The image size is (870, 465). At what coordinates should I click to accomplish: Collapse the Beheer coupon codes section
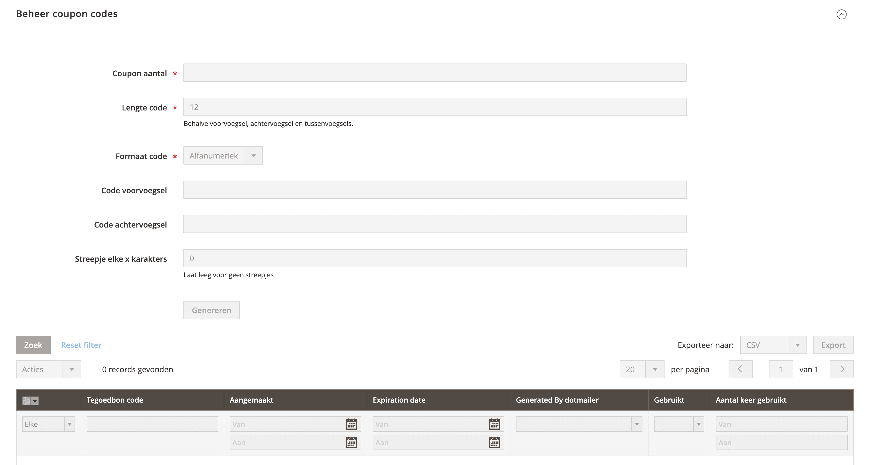click(841, 14)
